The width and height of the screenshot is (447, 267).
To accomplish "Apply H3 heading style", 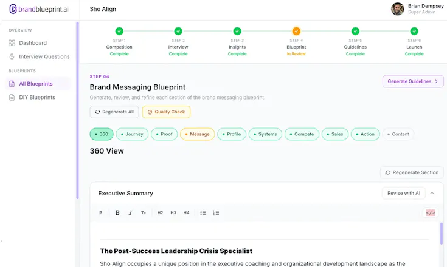I will (173, 213).
